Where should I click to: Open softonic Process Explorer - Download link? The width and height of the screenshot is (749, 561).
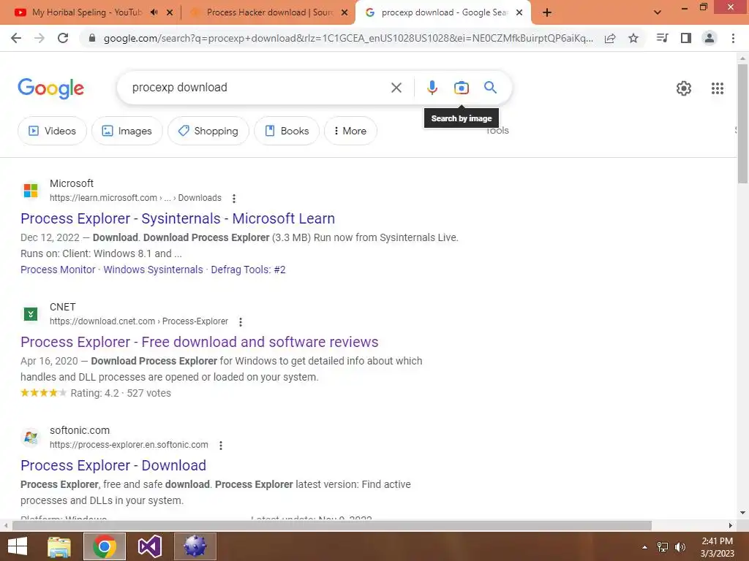pyautogui.click(x=113, y=465)
